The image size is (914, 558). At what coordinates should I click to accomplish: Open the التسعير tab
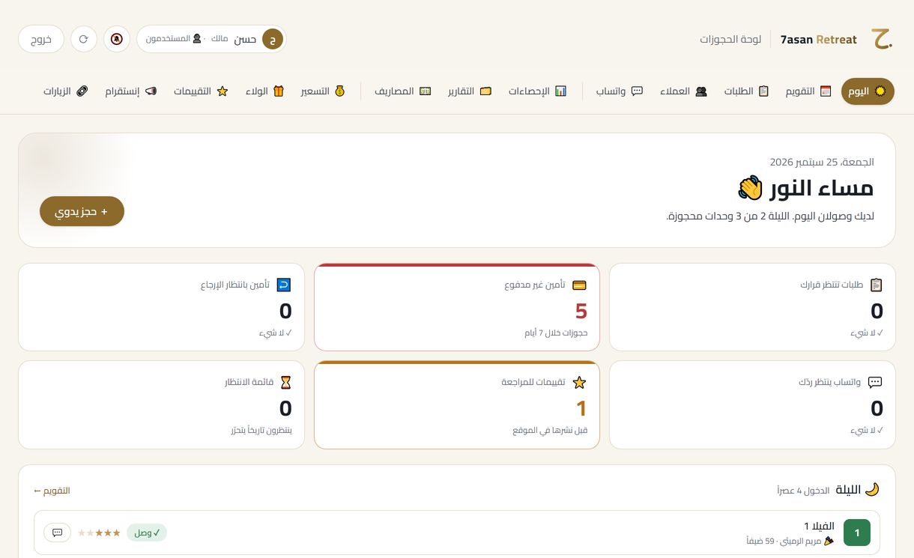click(x=323, y=91)
